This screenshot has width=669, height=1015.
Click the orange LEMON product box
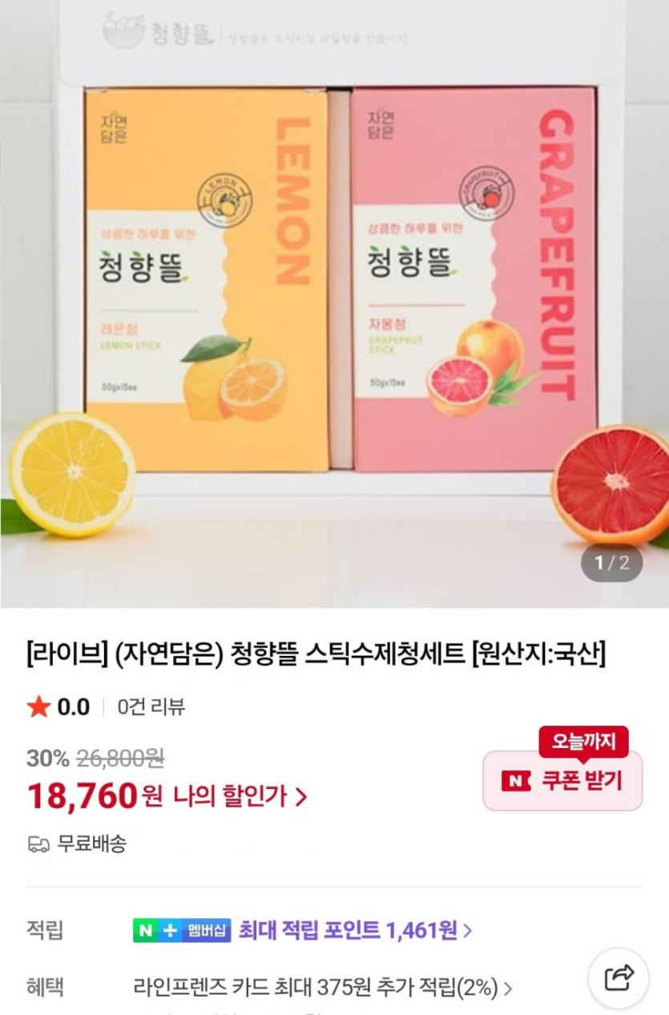207,280
